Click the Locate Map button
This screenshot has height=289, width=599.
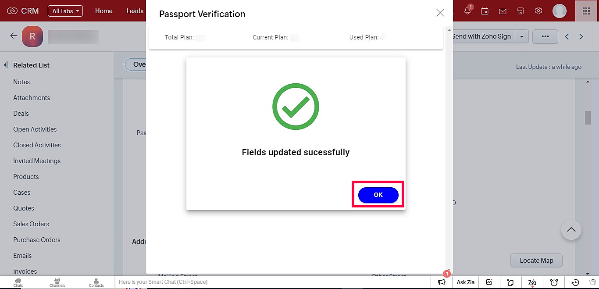[536, 260]
